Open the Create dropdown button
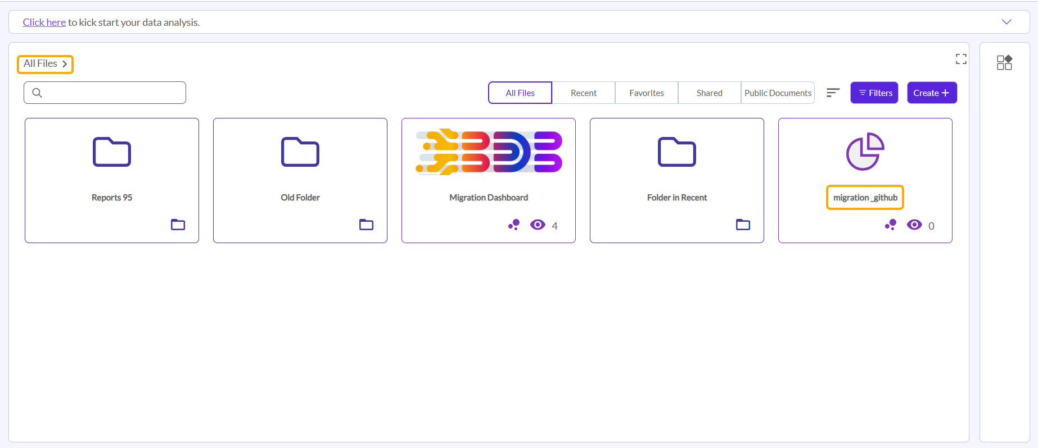The image size is (1038, 448). click(932, 93)
